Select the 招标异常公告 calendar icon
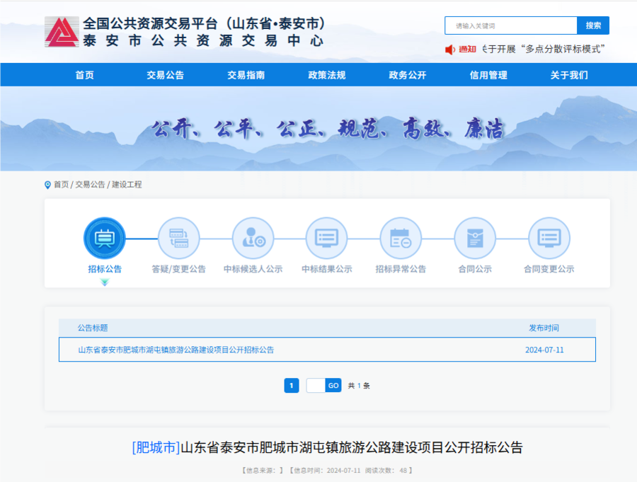Screen dimensions: 637x482 click(x=401, y=238)
